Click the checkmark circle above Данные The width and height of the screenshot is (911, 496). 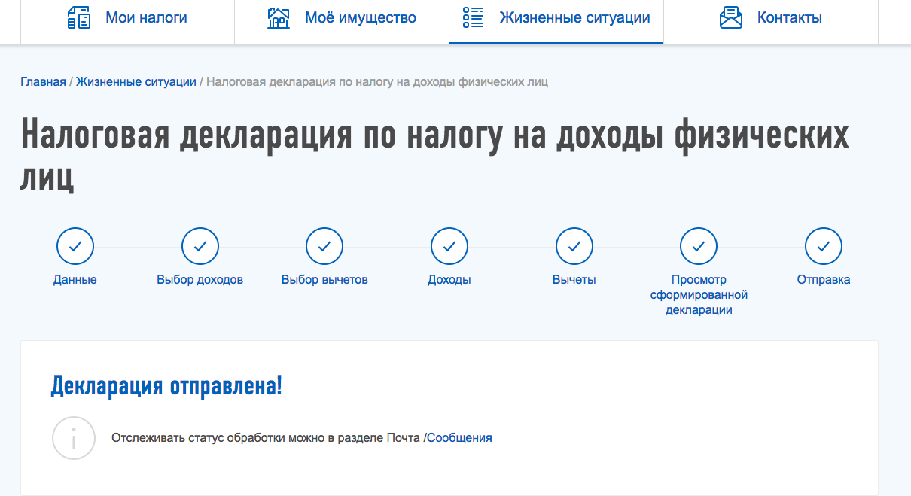click(75, 246)
